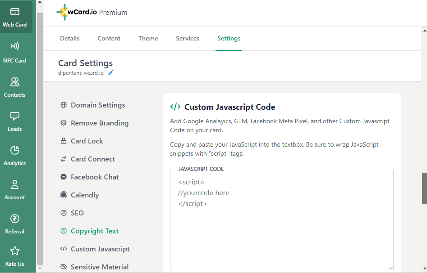Select SEO label in settings list

point(78,213)
